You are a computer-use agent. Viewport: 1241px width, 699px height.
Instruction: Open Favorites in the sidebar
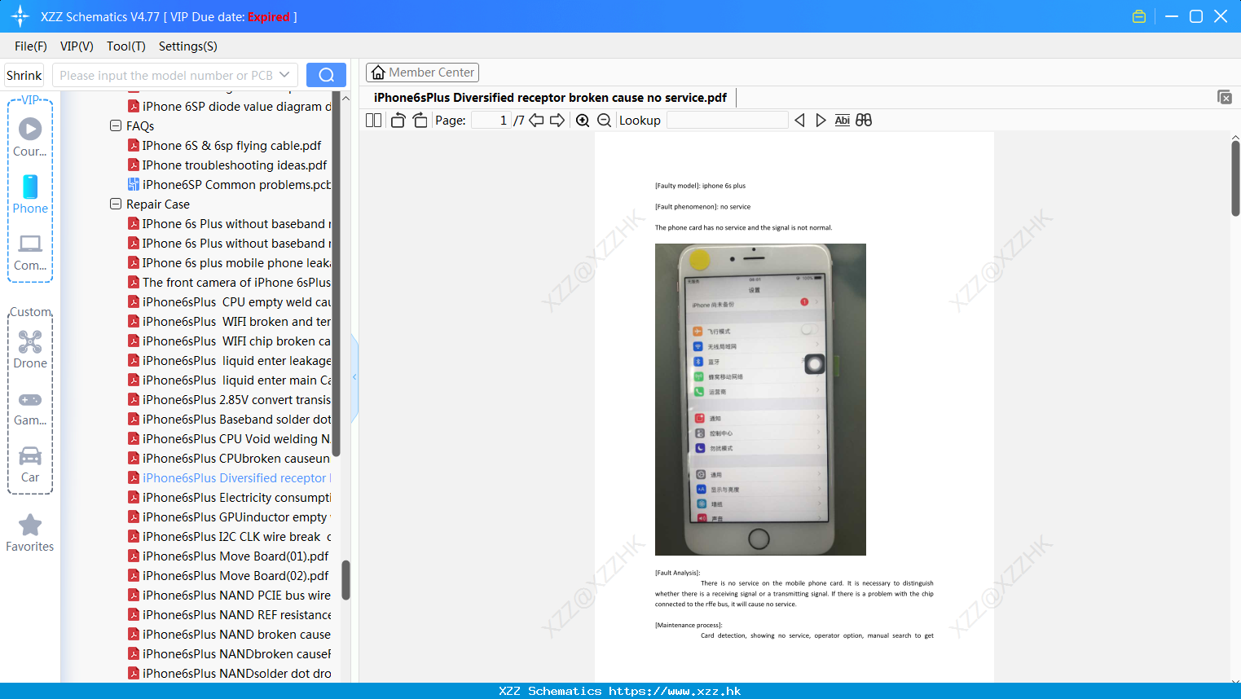[x=30, y=534]
